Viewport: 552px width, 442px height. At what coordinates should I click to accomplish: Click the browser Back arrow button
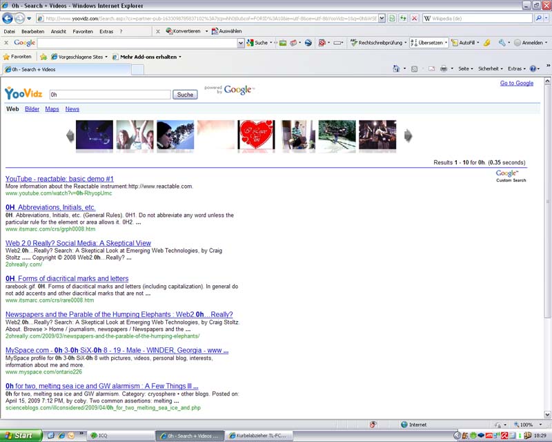point(8,18)
